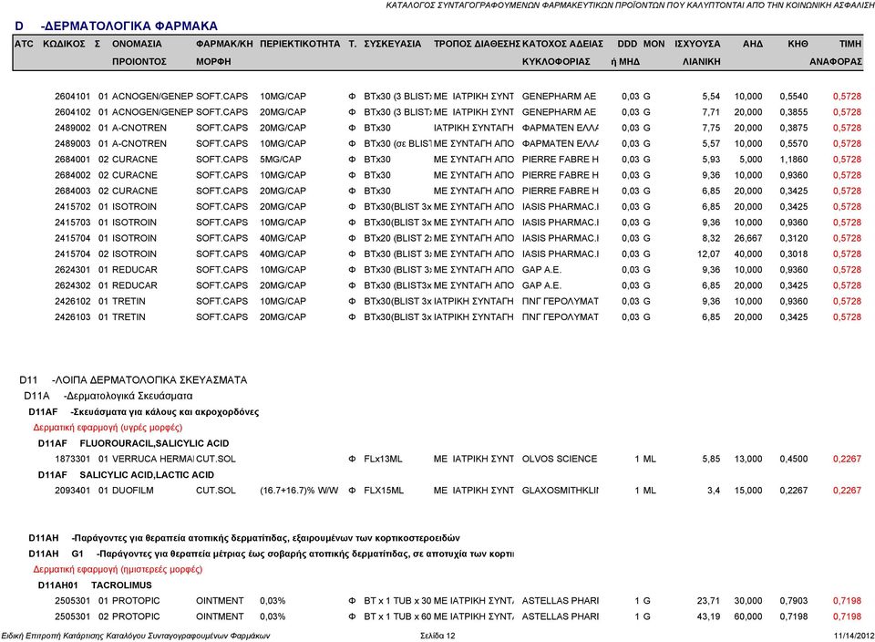Click the DUOFILM product name
This screenshot has height=642, width=875.
click(x=133, y=490)
